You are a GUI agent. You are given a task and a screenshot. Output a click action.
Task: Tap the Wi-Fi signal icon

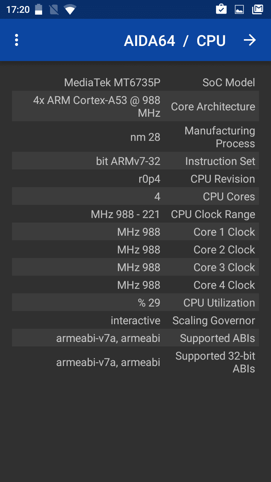(x=70, y=9)
